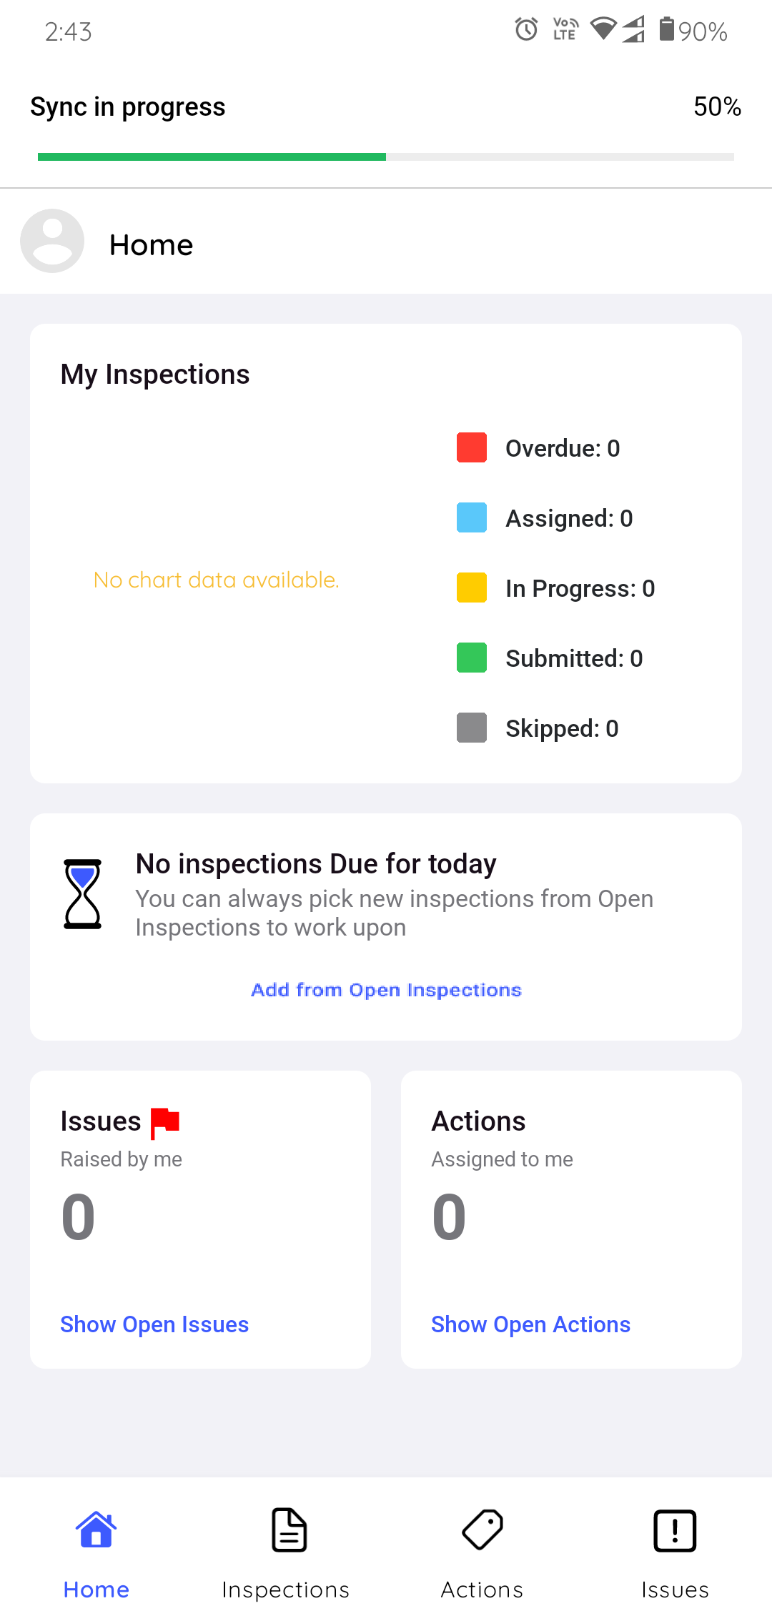Click the yellow In Progress swatch

472,588
